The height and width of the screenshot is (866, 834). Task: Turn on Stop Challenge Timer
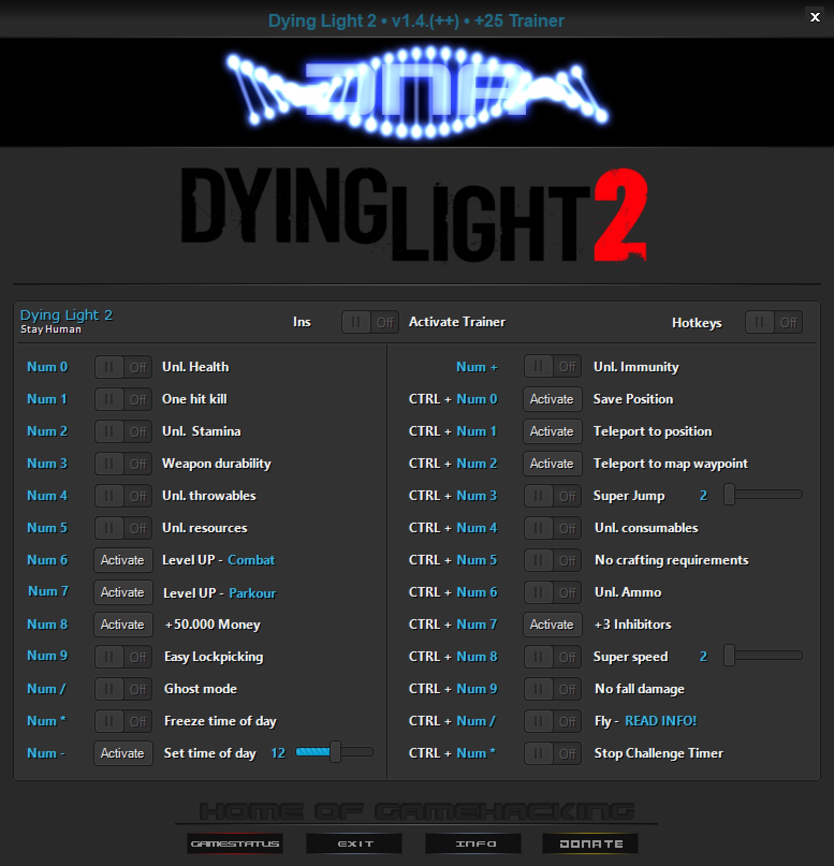(x=553, y=754)
